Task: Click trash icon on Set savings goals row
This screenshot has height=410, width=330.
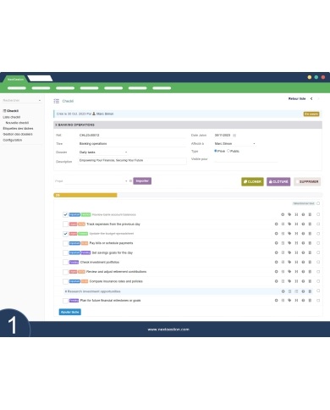Action: 310,252
